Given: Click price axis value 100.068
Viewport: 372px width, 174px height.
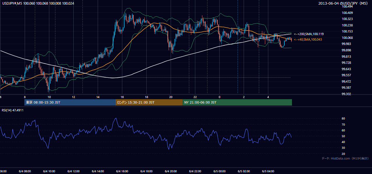Looking at the screenshot, I should pos(347,38).
